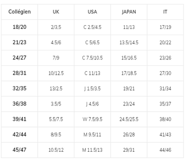Click the Collégien column header

coord(19,12)
